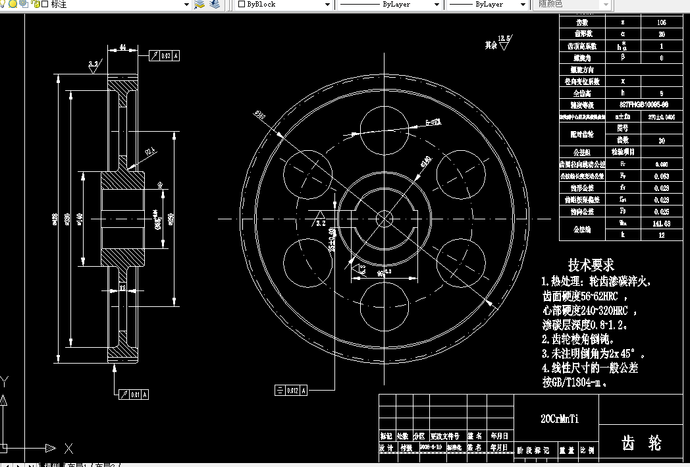Open the 随颜色 plot style dropdown

tap(606, 5)
